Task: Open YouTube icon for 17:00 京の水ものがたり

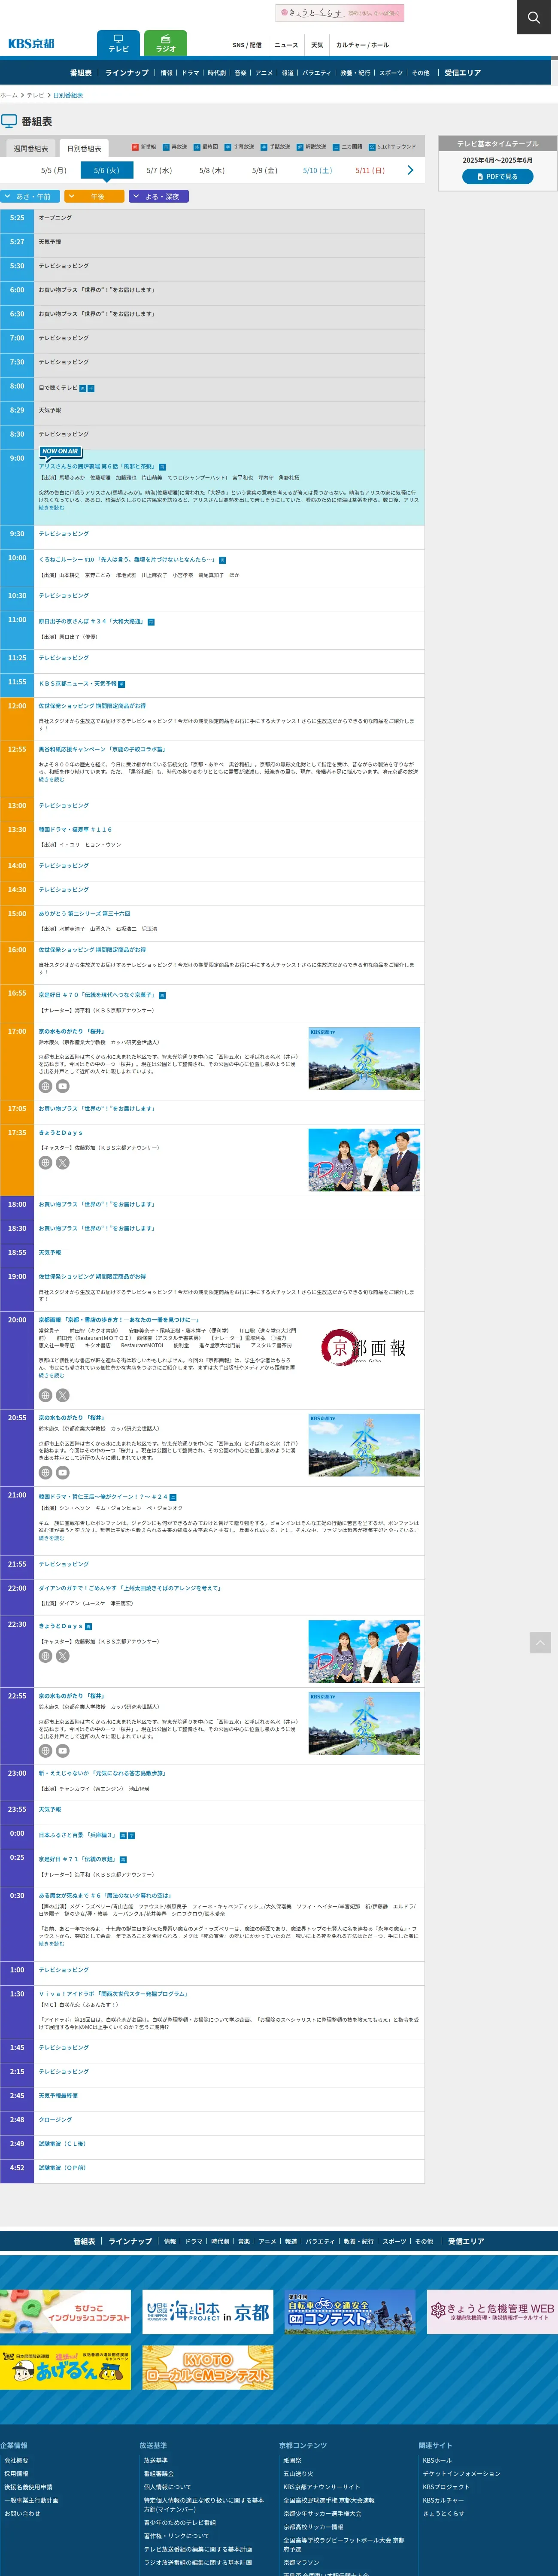Action: coord(62,1086)
